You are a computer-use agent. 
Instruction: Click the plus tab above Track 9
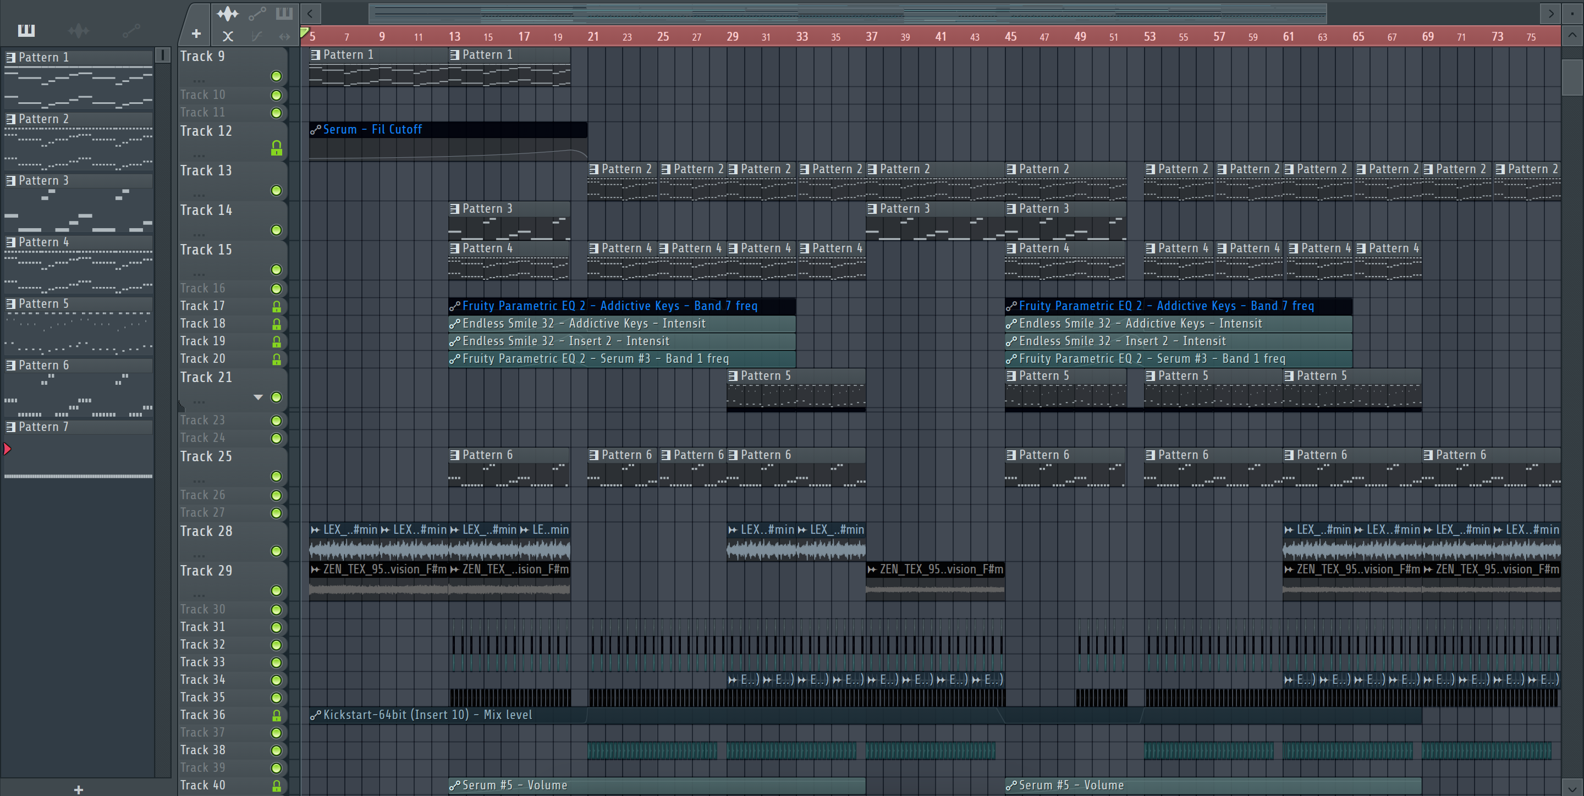coord(196,34)
